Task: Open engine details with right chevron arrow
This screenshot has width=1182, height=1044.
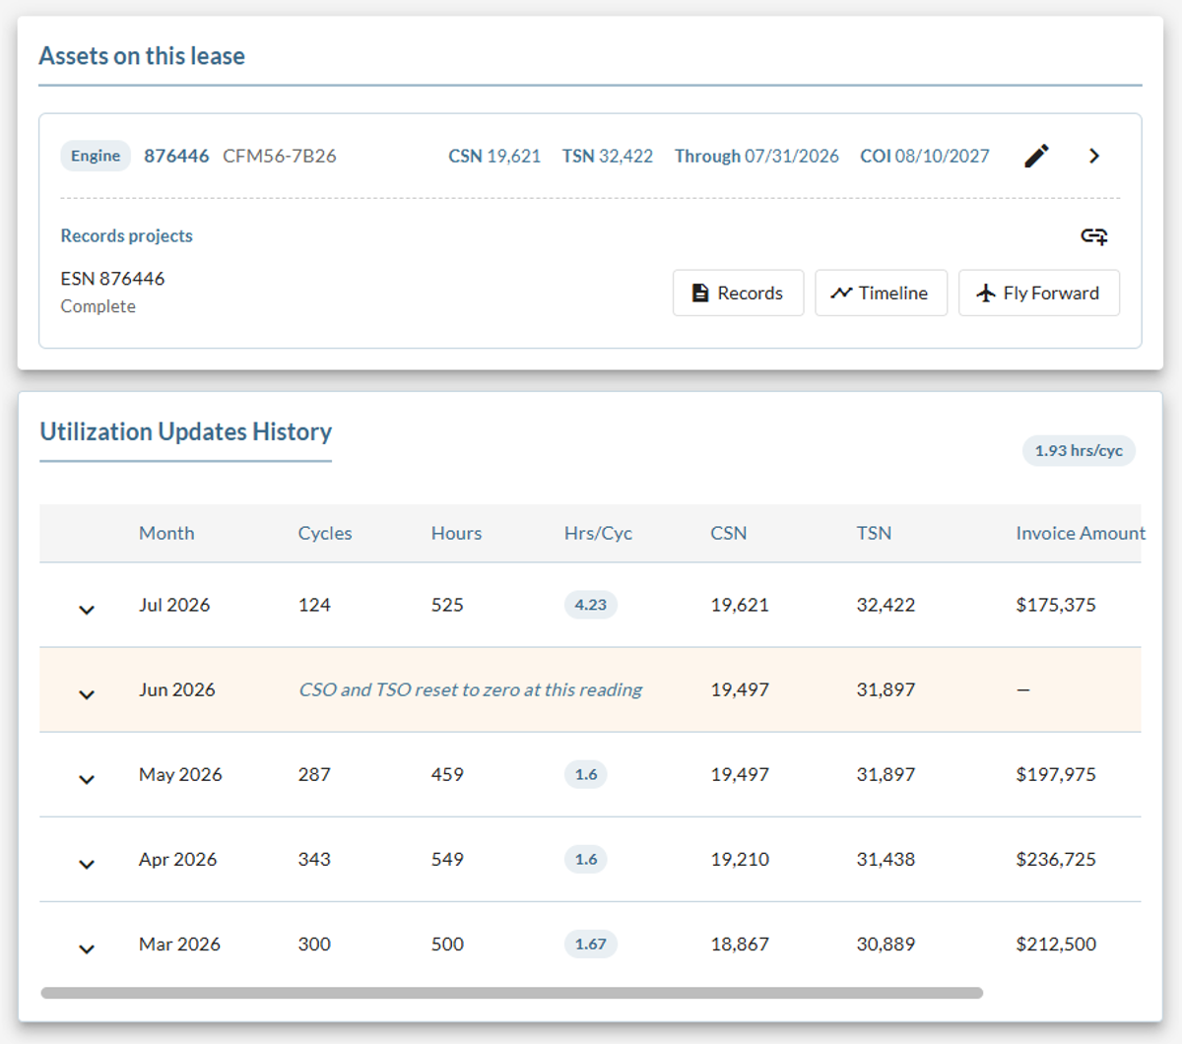Action: (1094, 156)
